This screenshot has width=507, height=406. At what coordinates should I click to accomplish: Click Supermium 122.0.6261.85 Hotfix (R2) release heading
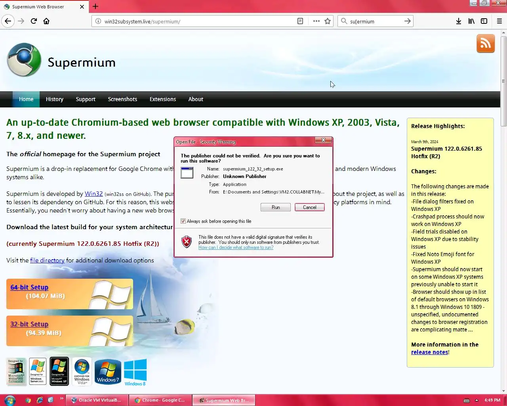pos(446,152)
